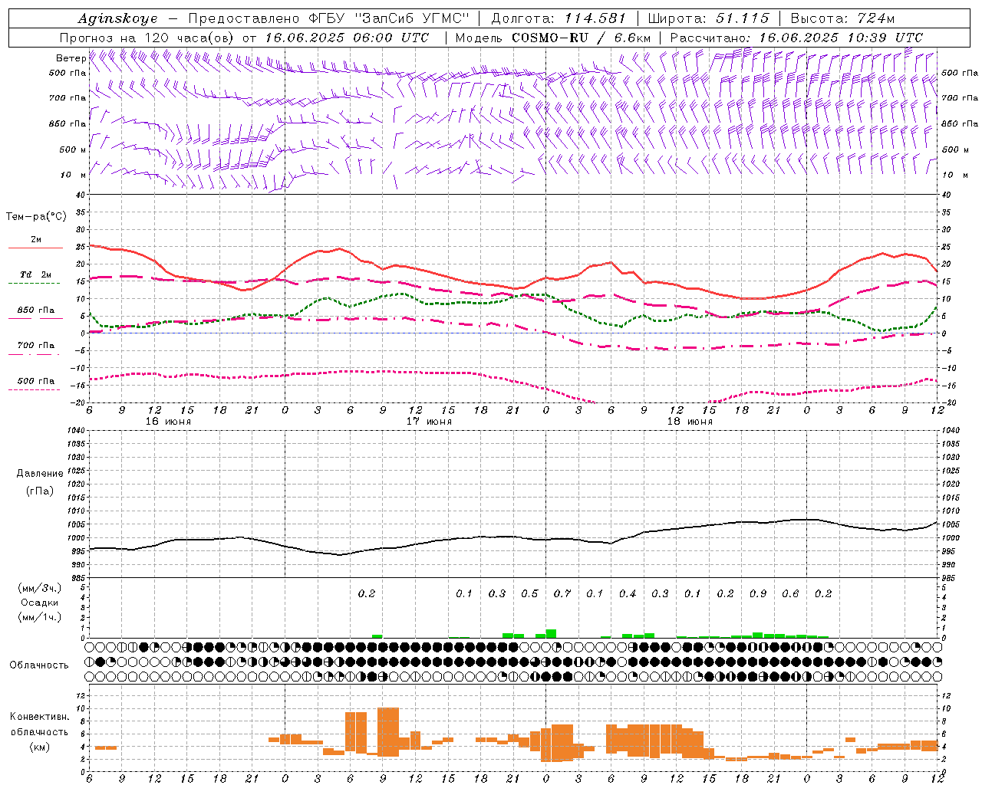The width and height of the screenshot is (982, 785).
Task: Select the Тем-ра(°C) axis title
Action: pyautogui.click(x=36, y=217)
